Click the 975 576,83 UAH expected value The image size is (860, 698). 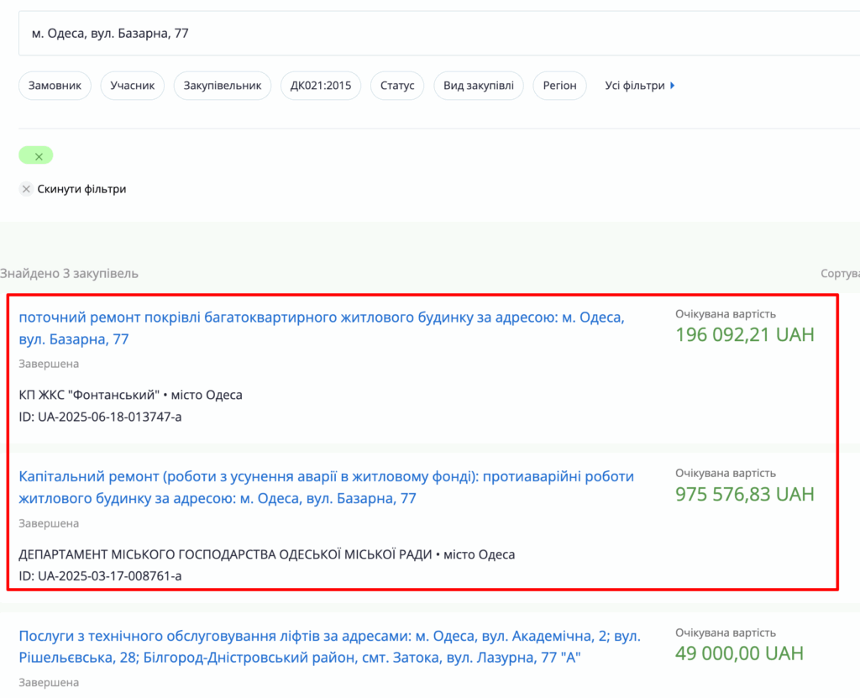(744, 494)
